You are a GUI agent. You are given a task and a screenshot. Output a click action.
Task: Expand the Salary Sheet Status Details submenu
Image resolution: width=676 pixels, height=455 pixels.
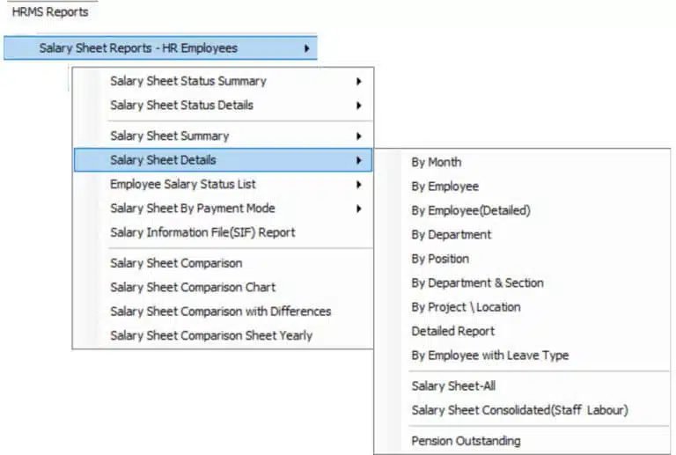tap(181, 105)
